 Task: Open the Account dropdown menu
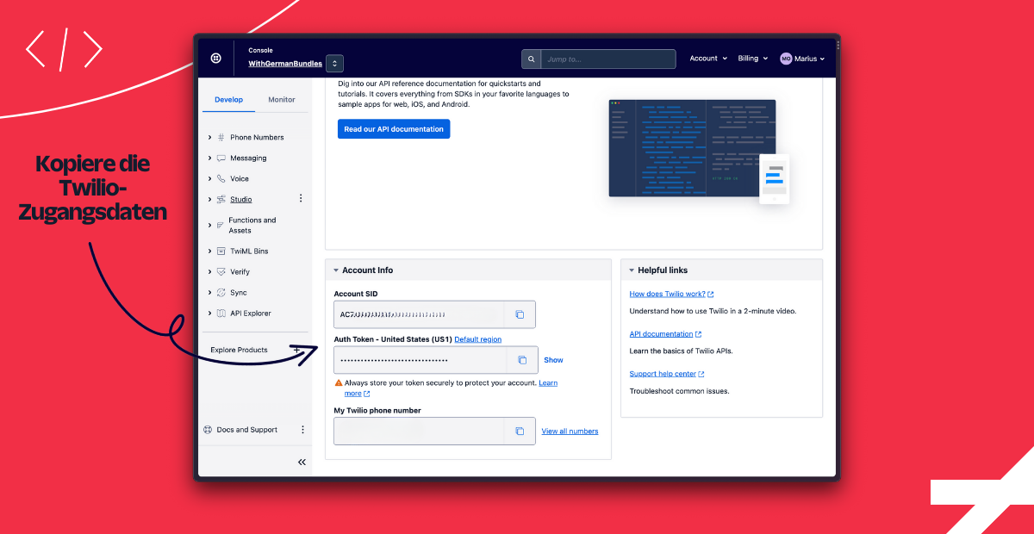[x=708, y=59]
